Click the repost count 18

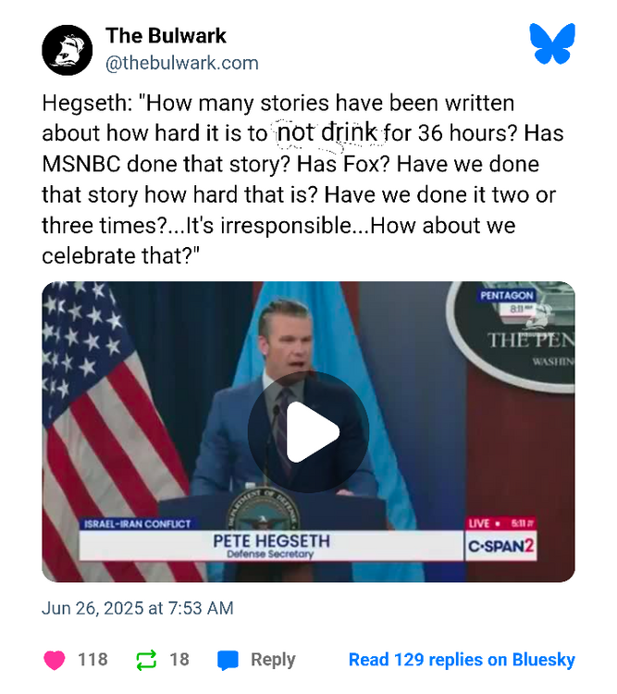point(179,660)
